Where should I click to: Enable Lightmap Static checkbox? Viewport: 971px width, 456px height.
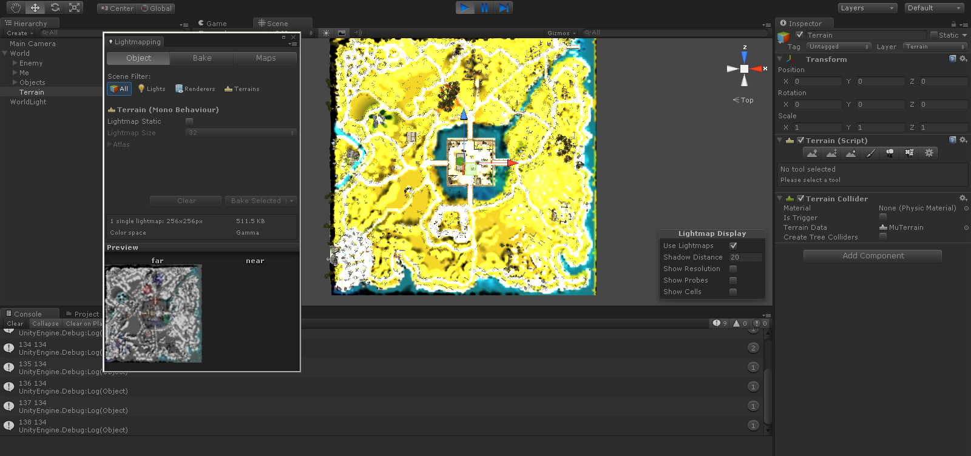189,122
